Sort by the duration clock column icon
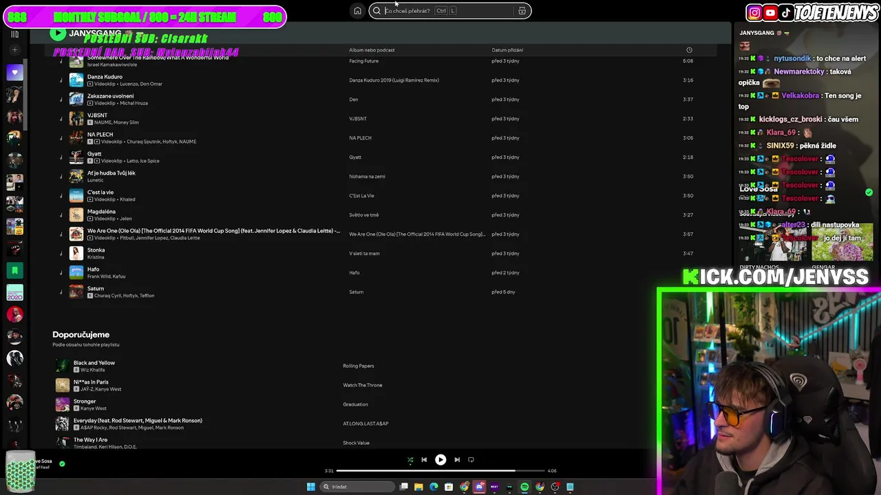Screen dimensions: 881x495 click(689, 50)
